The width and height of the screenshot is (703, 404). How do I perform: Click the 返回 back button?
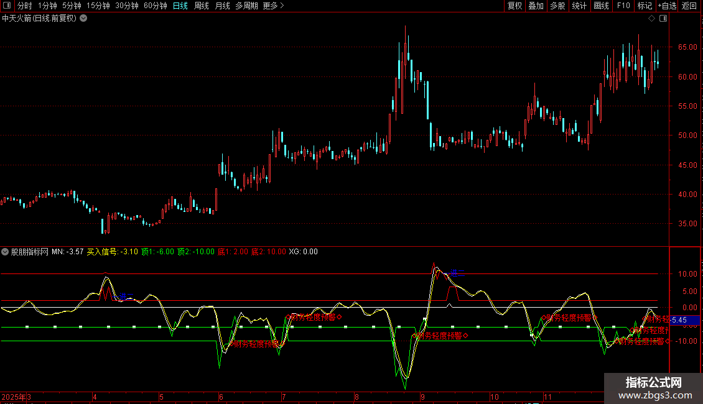689,6
